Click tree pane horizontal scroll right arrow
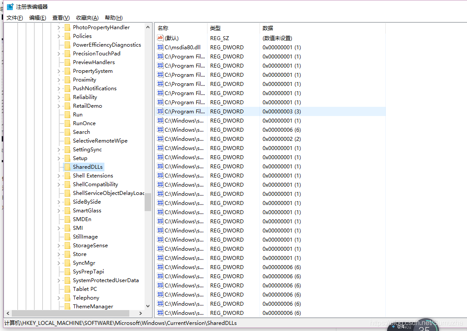 (x=141, y=313)
